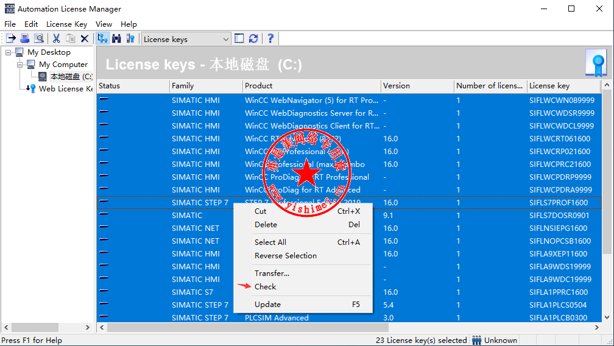Choose Check in the context menu

[303, 286]
